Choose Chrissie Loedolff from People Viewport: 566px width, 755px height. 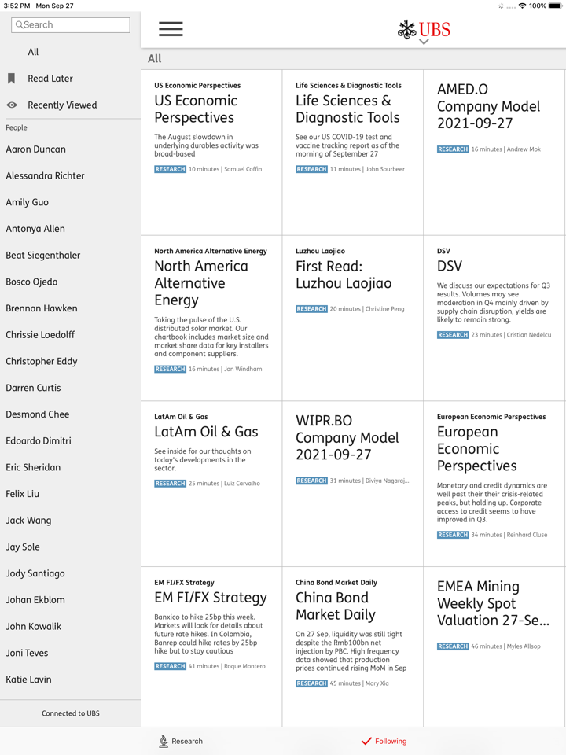pos(40,335)
